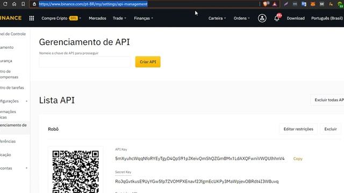Expand Carteira dropdown menu
The height and width of the screenshot is (193, 344).
[217, 18]
